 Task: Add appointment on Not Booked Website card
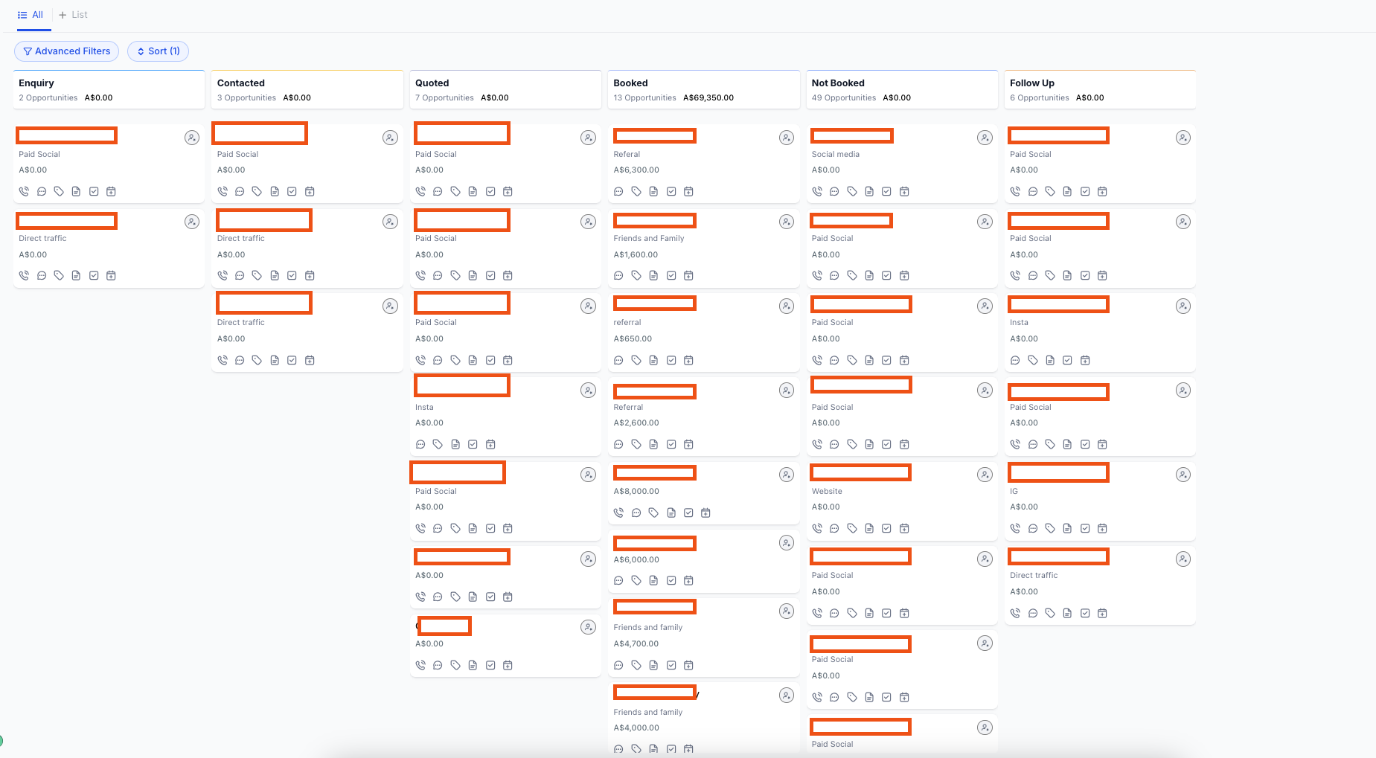904,528
